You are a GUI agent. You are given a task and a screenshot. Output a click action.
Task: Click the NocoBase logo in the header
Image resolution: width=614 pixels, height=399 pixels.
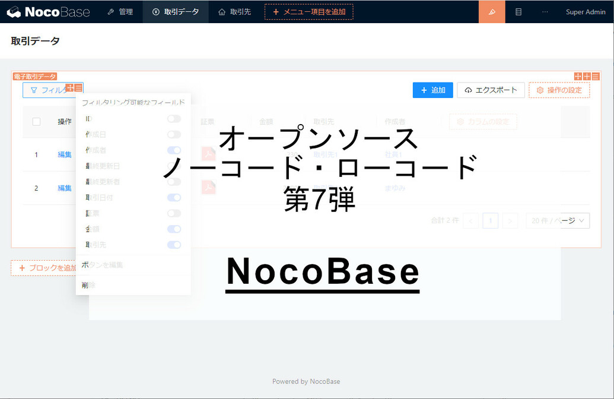click(x=49, y=12)
